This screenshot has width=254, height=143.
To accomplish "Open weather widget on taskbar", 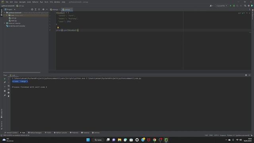I will pos(8,140).
